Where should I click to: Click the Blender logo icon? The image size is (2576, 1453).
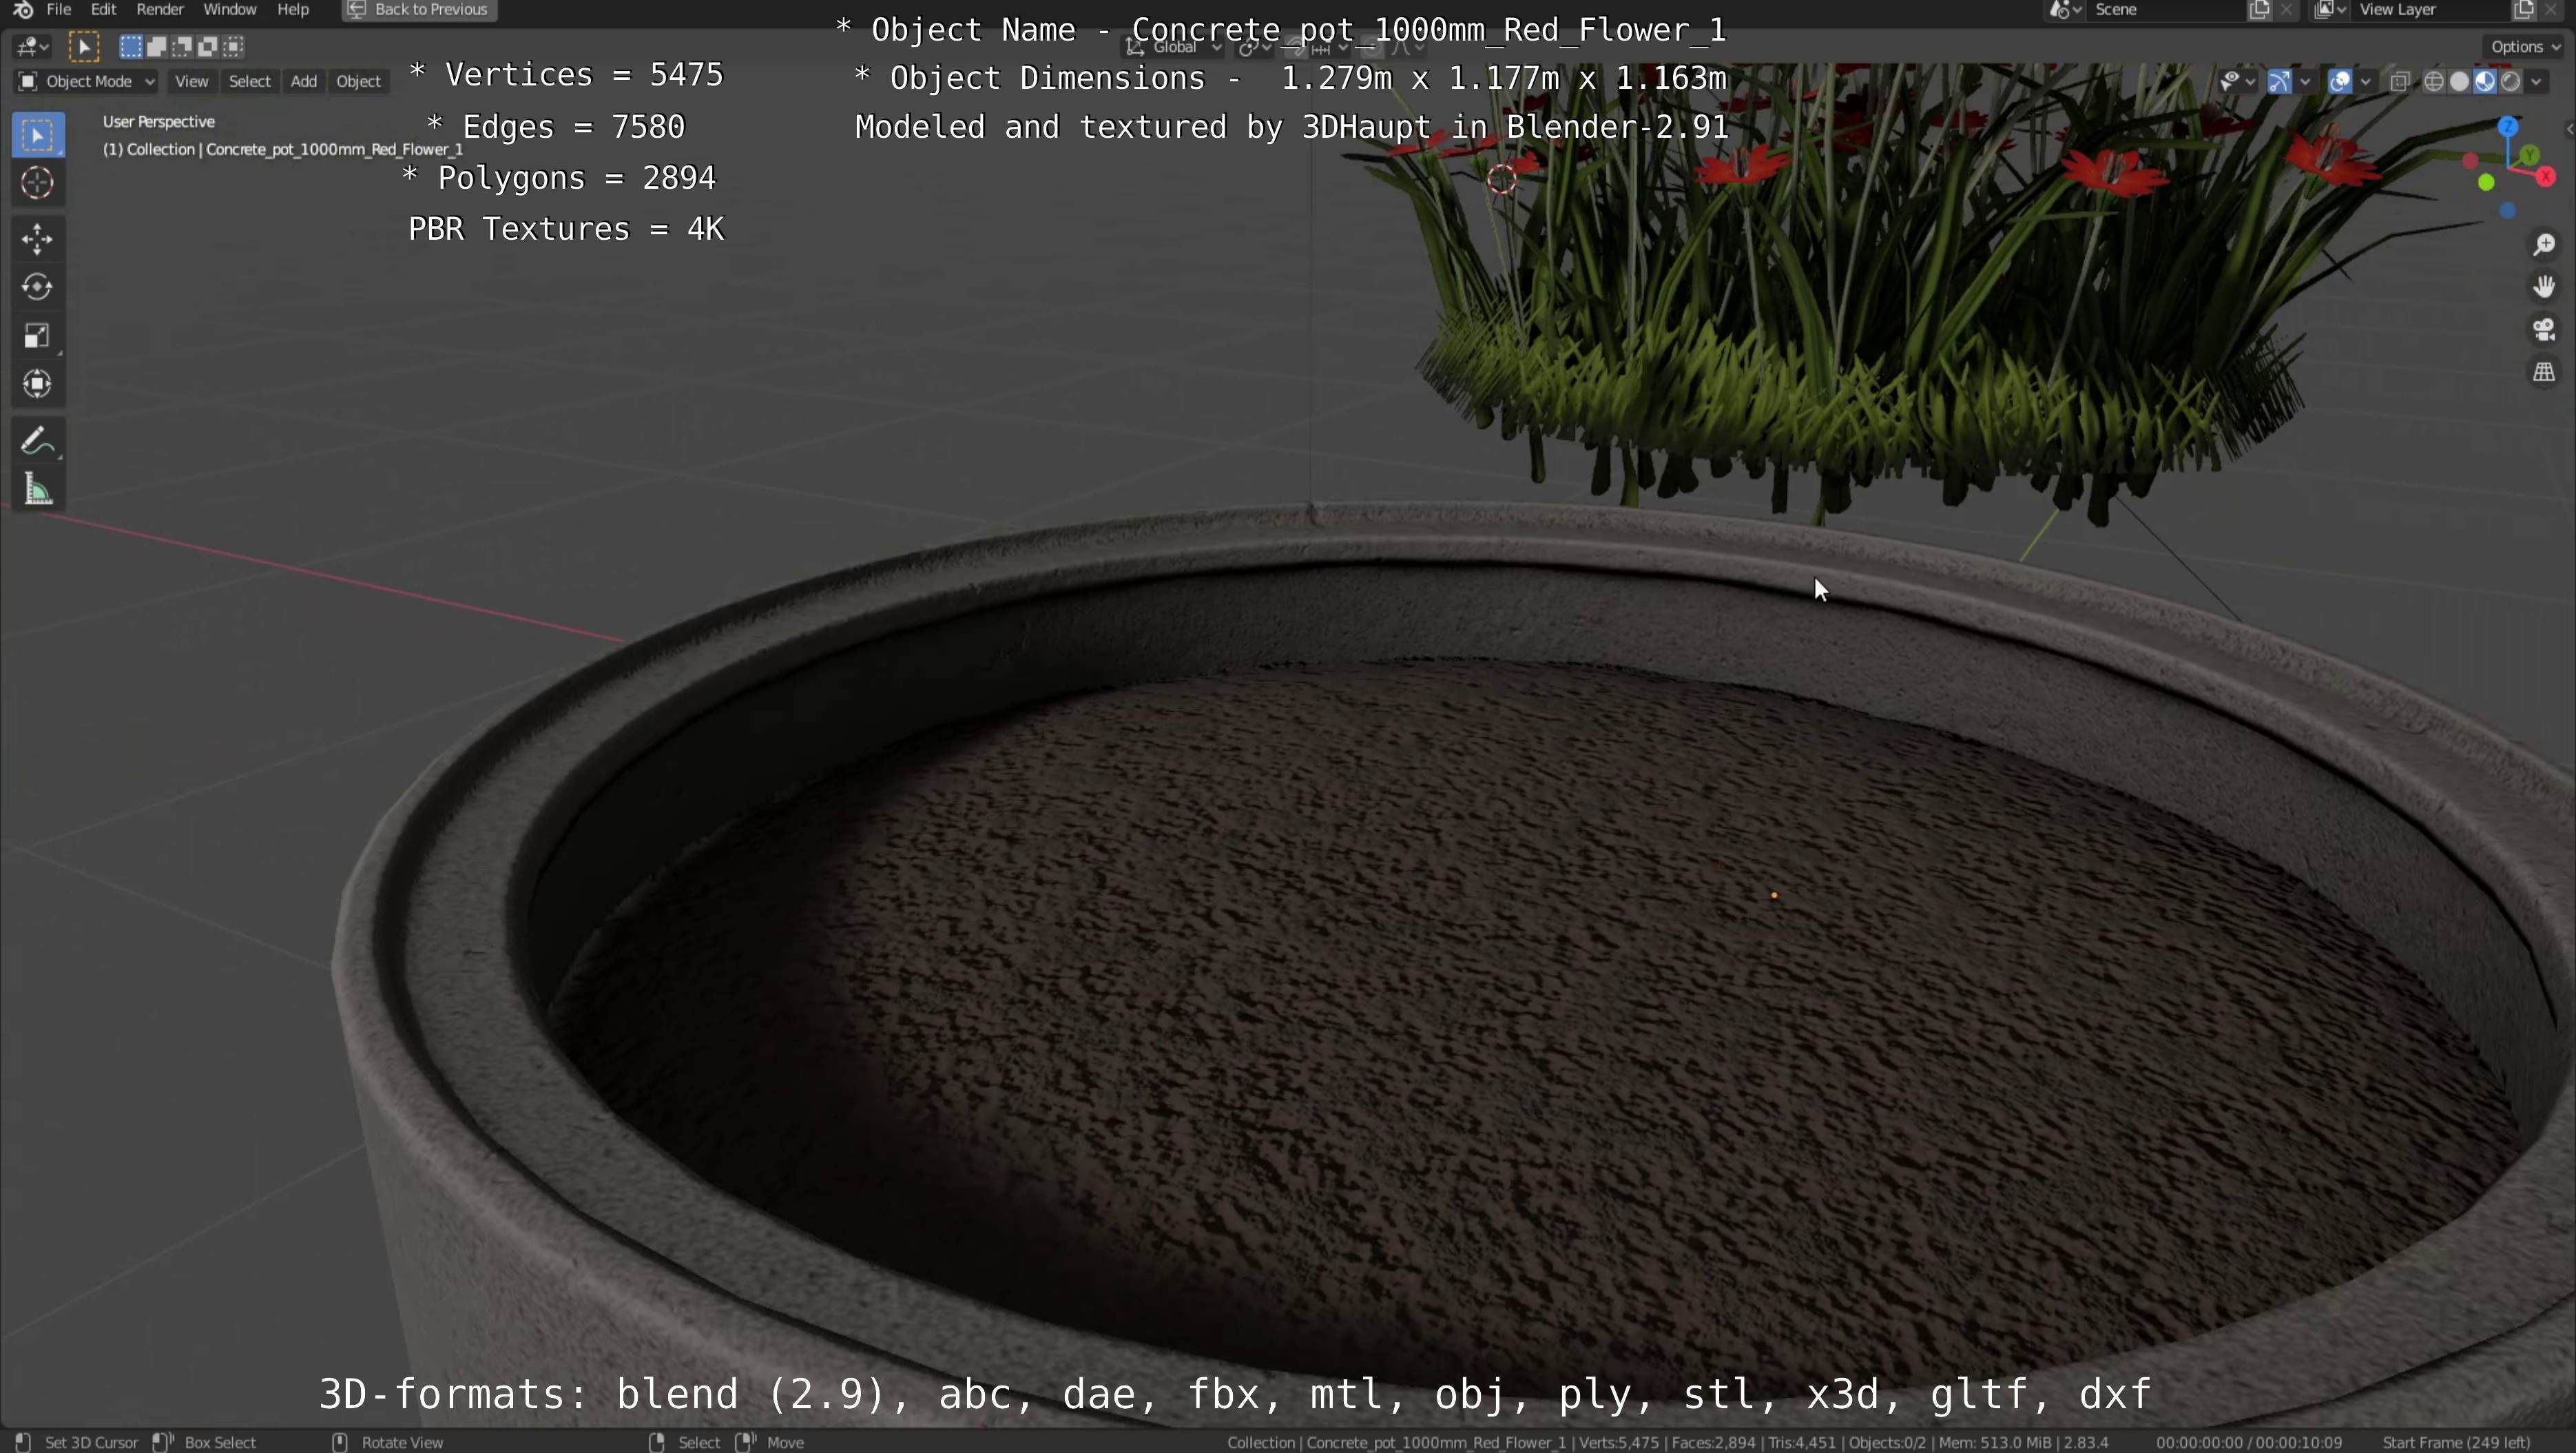pyautogui.click(x=23, y=10)
